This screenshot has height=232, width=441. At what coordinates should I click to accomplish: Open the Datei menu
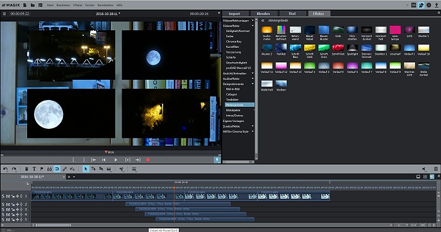click(50, 5)
